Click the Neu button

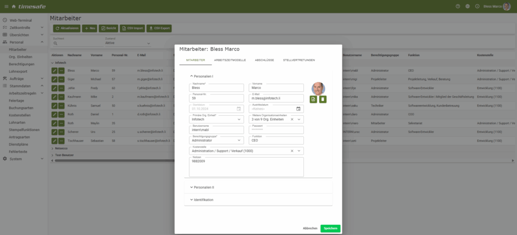tap(90, 28)
